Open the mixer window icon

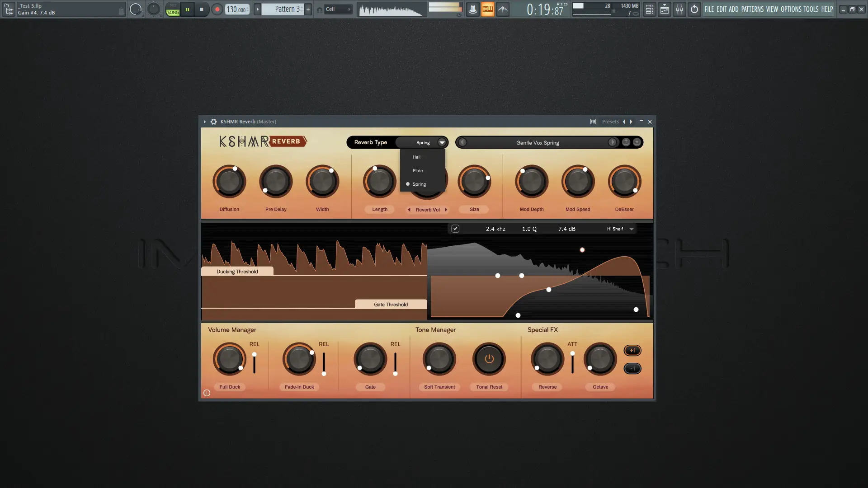pyautogui.click(x=679, y=9)
